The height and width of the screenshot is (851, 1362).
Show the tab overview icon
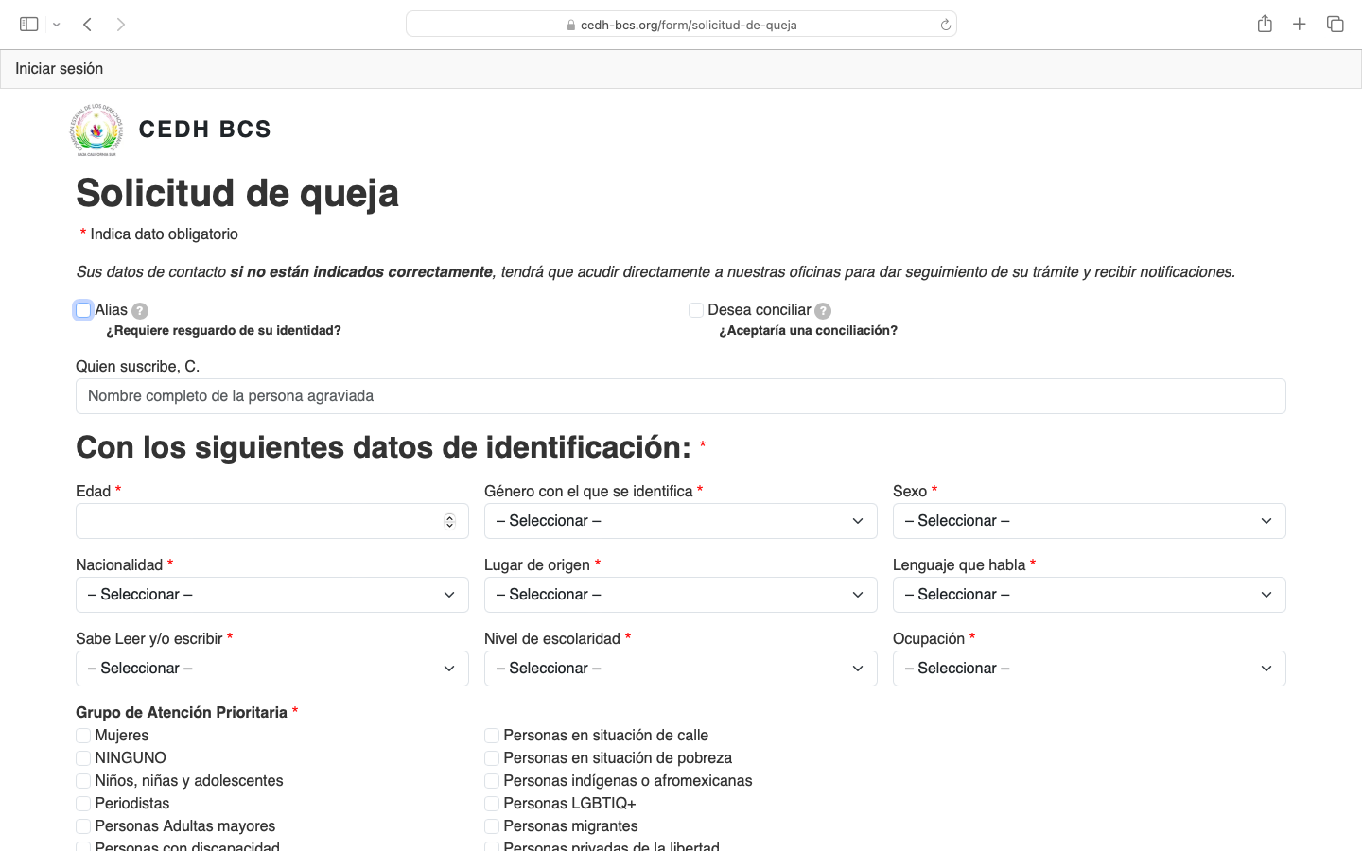click(x=1335, y=24)
